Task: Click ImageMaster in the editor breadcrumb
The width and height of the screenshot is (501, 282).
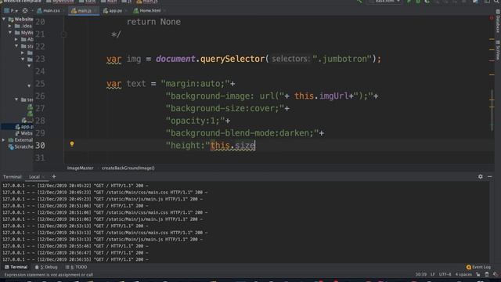Action: click(x=80, y=168)
